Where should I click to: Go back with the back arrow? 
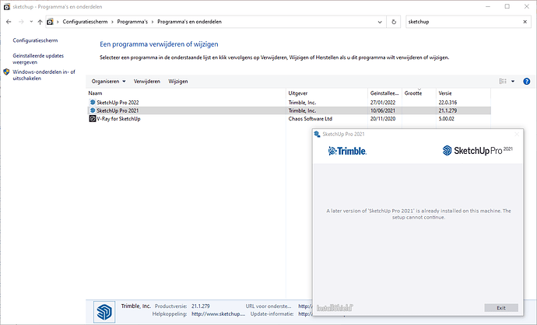click(9, 22)
